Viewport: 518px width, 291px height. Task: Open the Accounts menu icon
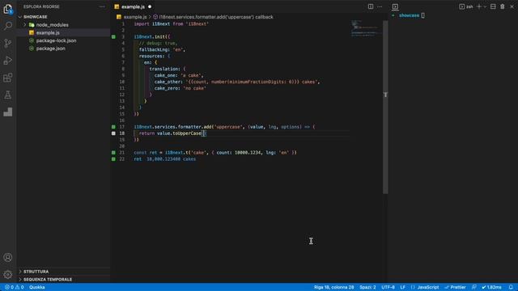[x=7, y=257]
